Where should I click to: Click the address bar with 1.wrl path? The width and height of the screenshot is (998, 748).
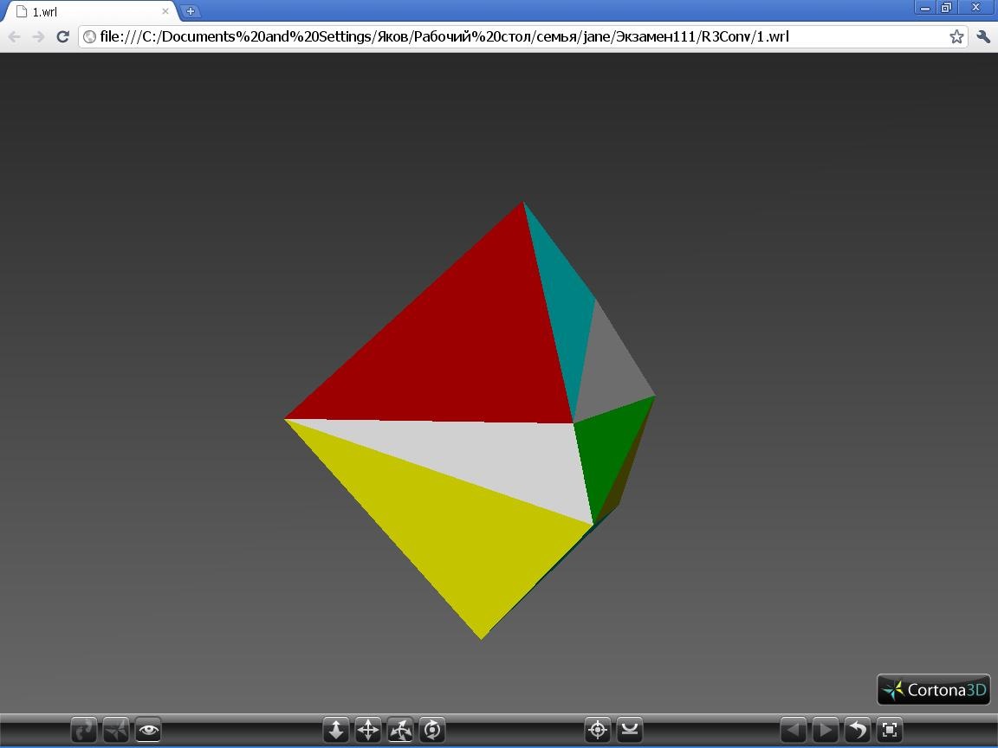[x=520, y=36]
